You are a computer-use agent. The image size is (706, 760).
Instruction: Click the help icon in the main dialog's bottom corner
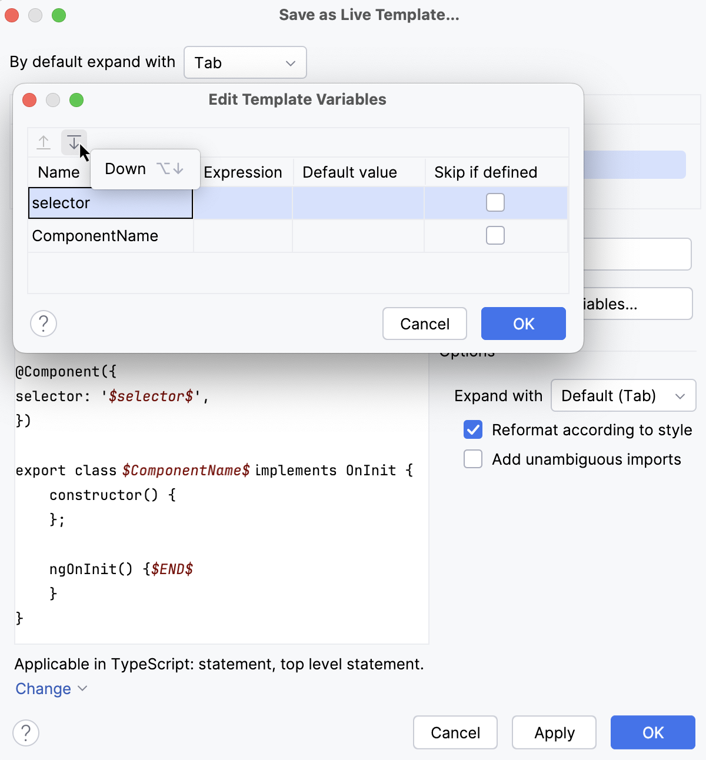point(26,733)
